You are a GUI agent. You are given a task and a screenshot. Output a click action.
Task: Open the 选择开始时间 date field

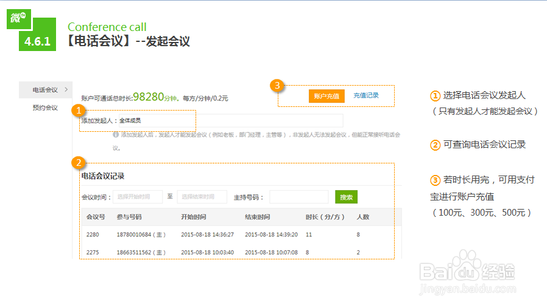point(138,197)
